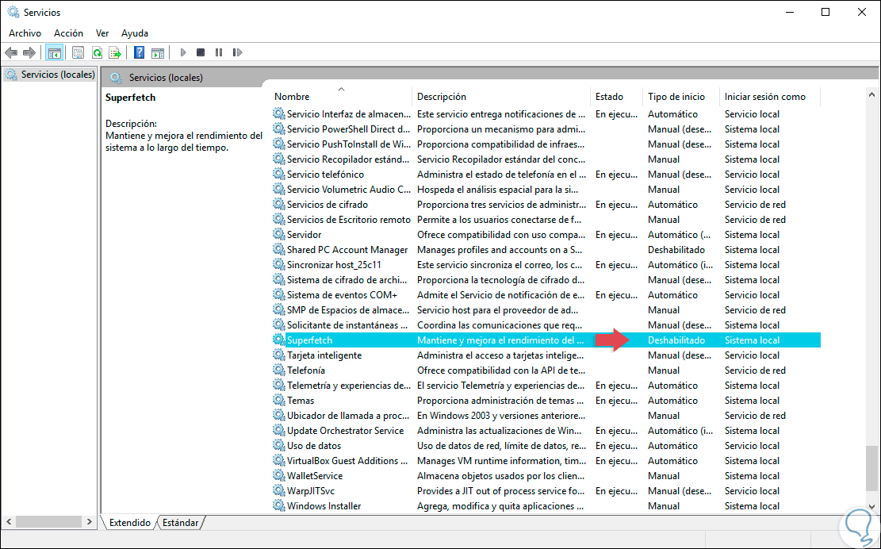This screenshot has height=549, width=881.
Task: Click gear icon beside Tarjeta inteligente
Action: (x=278, y=355)
